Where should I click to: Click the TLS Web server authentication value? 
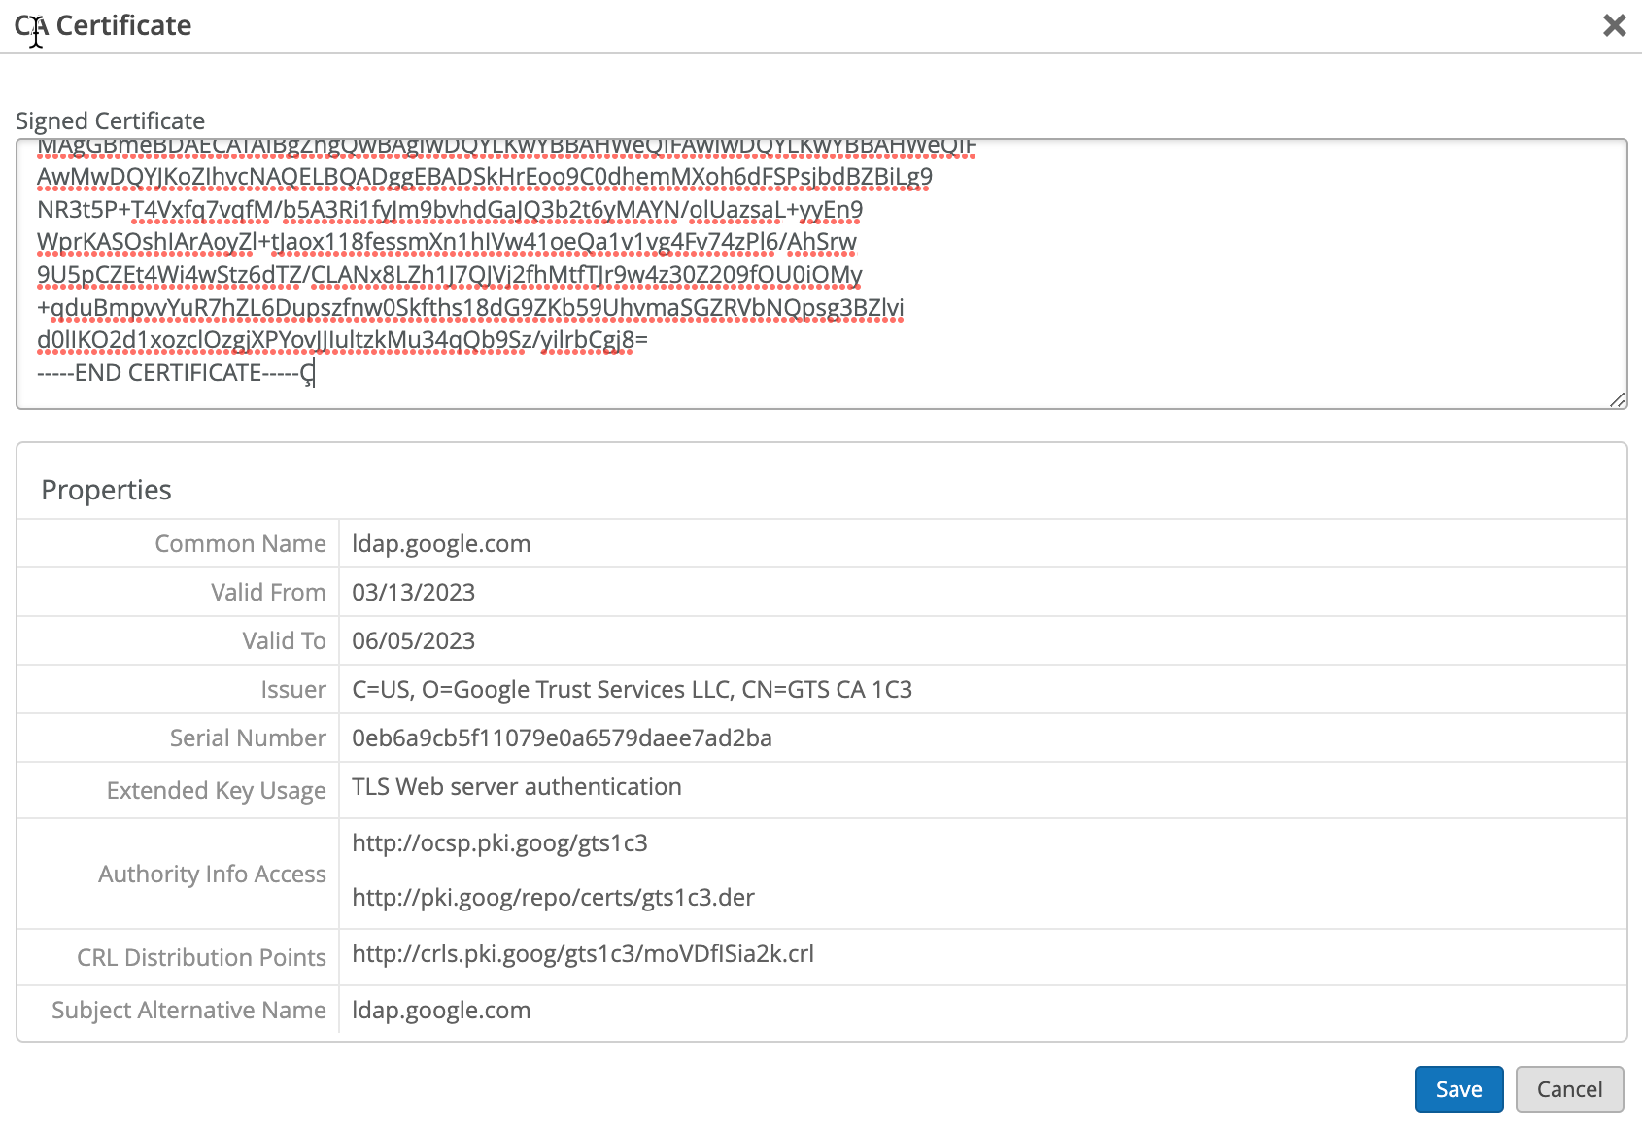tap(516, 787)
